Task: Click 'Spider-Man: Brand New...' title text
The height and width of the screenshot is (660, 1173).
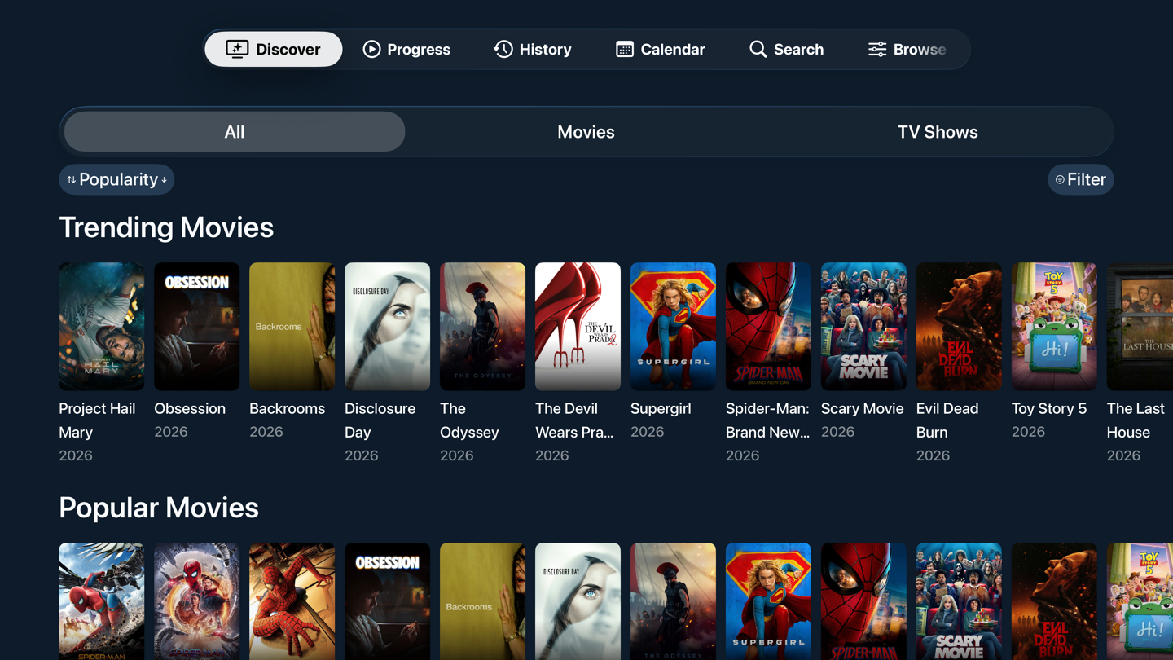Action: click(x=768, y=420)
